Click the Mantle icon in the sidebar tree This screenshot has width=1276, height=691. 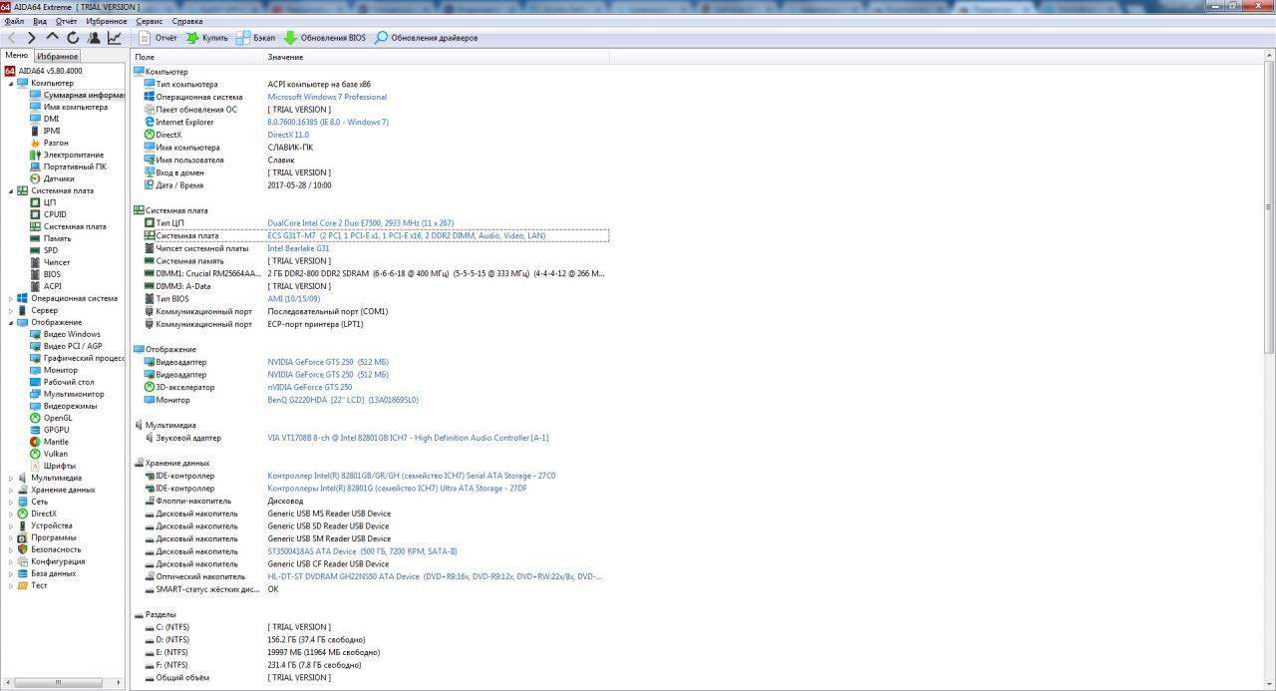36,442
